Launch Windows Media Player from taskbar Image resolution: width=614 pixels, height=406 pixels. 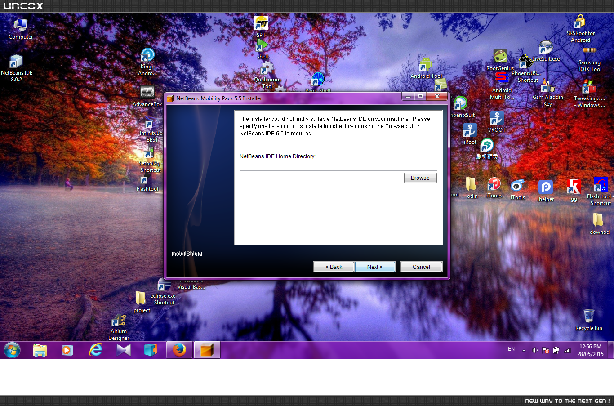click(67, 350)
